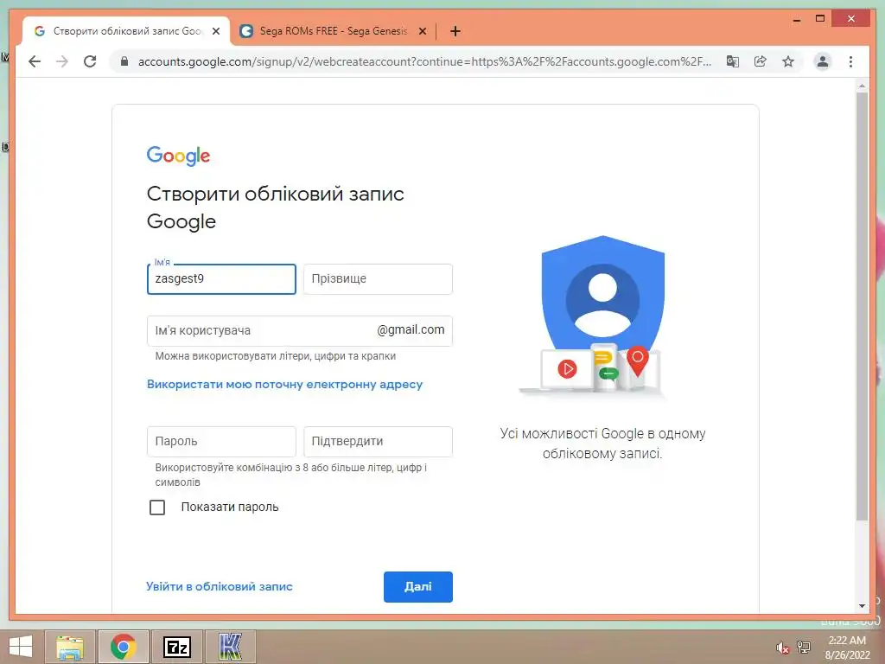Image resolution: width=885 pixels, height=664 pixels.
Task: Click the Ім'я користувача username field
Action: coord(300,331)
